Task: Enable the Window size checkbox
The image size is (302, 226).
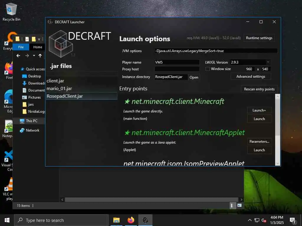Action: tap(207, 69)
